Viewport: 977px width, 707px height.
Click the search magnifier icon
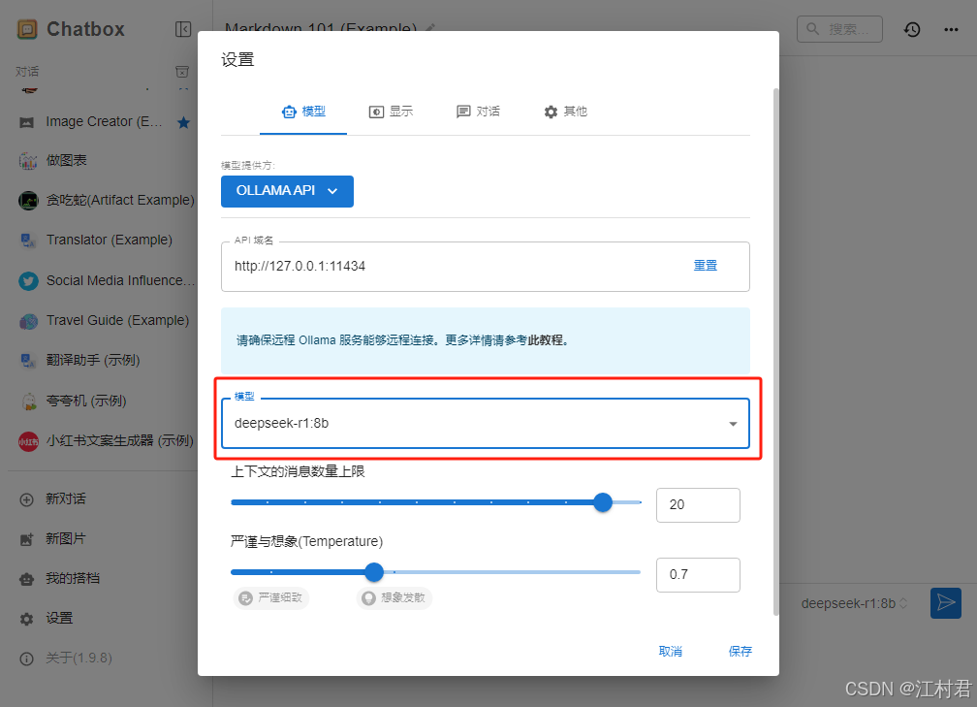click(x=812, y=29)
